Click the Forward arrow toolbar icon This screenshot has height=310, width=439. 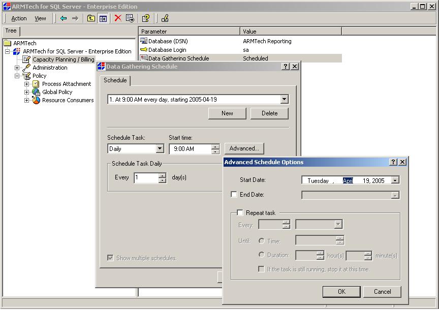point(75,18)
